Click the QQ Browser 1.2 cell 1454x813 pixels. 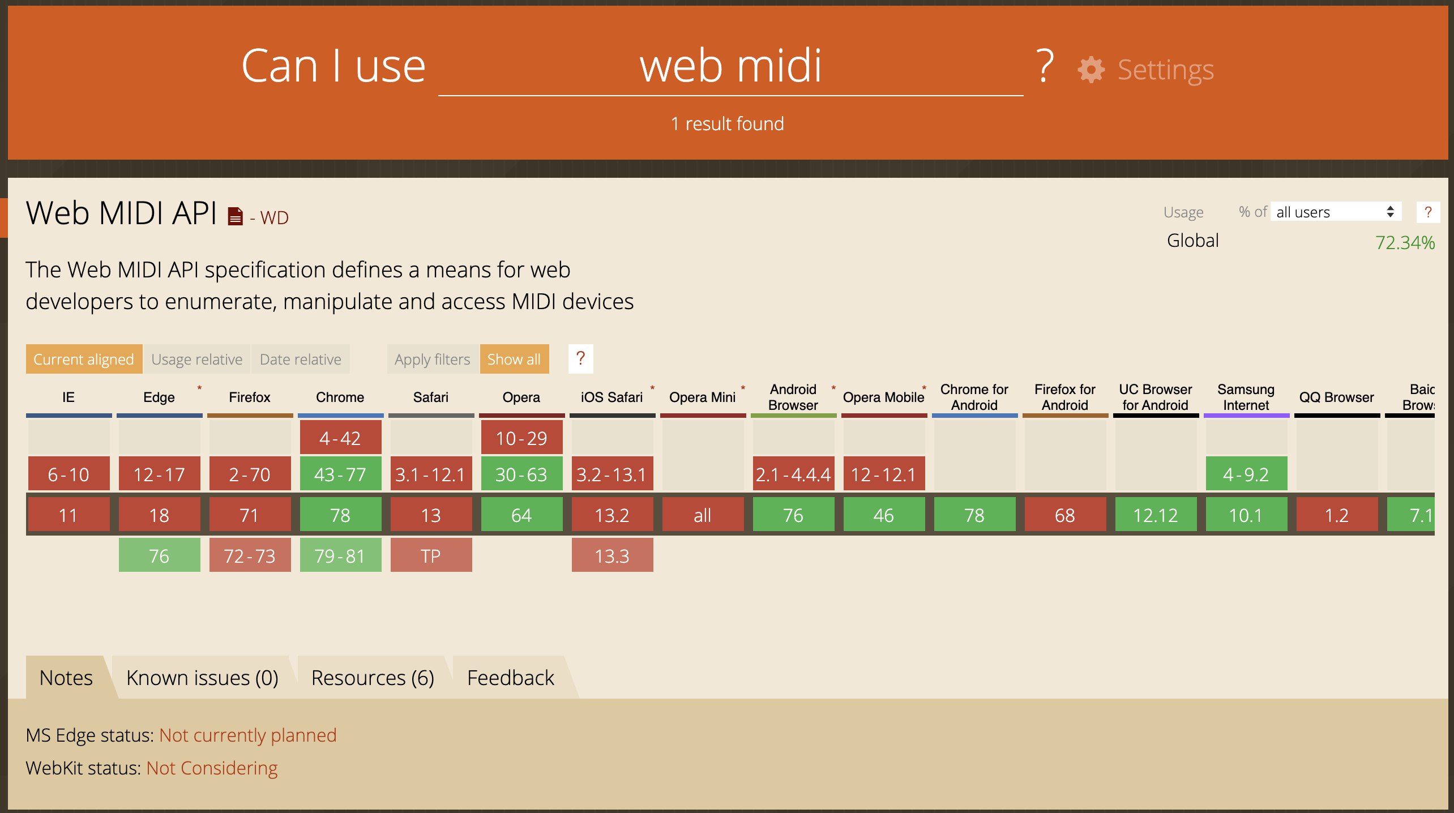pyautogui.click(x=1337, y=515)
